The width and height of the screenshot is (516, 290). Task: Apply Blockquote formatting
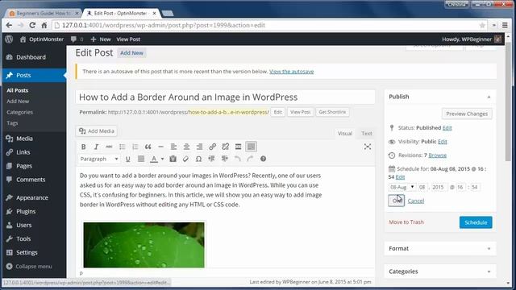tap(148, 147)
